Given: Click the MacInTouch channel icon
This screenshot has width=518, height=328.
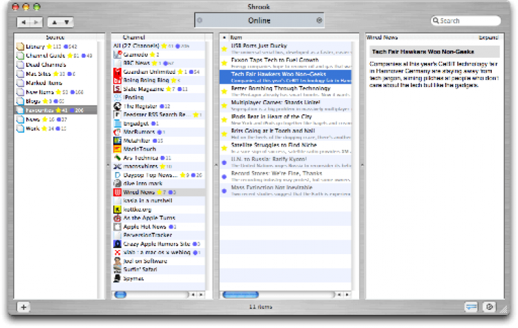Looking at the screenshot, I should pos(117,149).
